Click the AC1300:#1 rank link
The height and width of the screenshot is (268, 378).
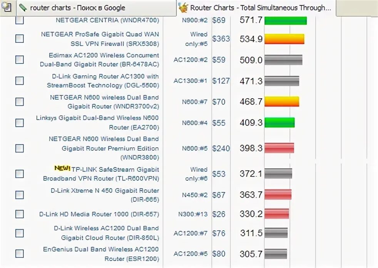tap(191, 81)
